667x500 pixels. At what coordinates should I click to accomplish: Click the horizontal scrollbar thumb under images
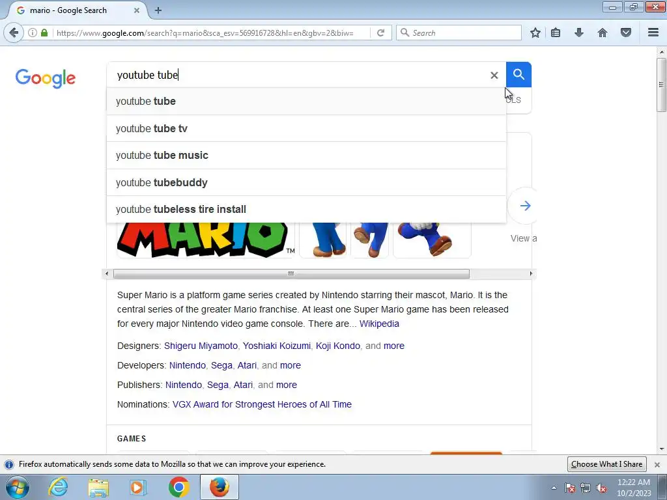pos(291,274)
